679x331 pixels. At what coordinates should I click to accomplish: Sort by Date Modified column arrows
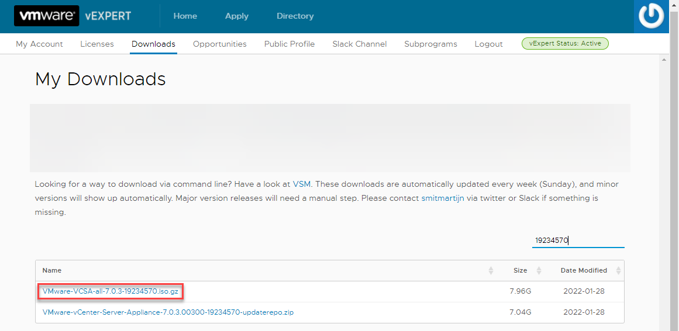pyautogui.click(x=618, y=270)
